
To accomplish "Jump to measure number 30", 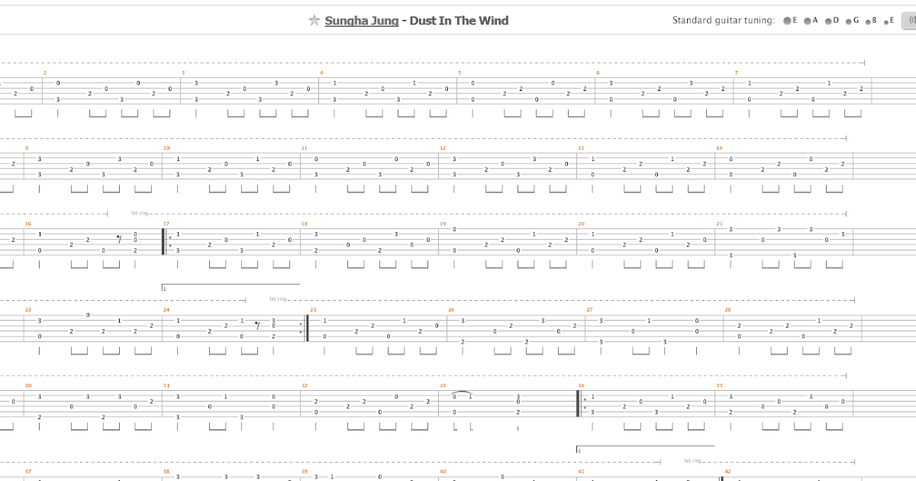I will 27,386.
